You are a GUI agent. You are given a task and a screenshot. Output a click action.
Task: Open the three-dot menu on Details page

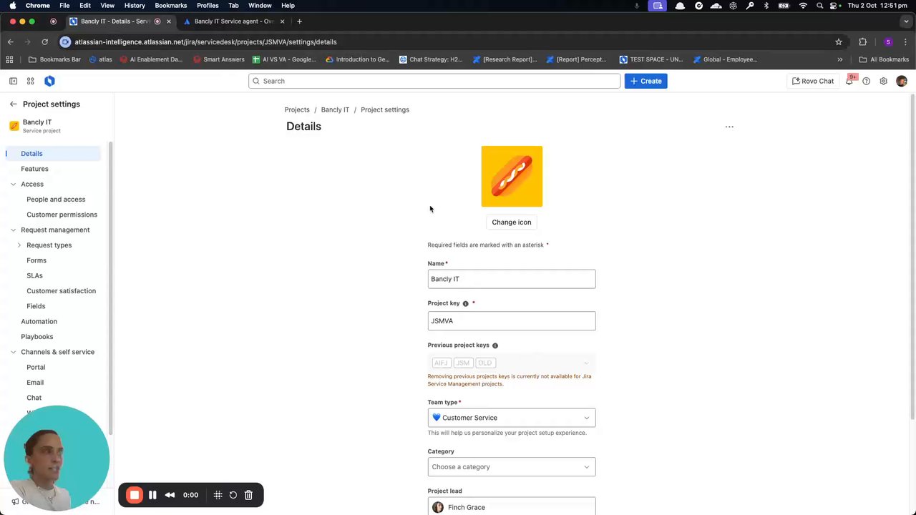pos(729,127)
